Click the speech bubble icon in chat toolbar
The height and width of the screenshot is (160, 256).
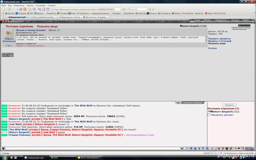[x=239, y=148]
